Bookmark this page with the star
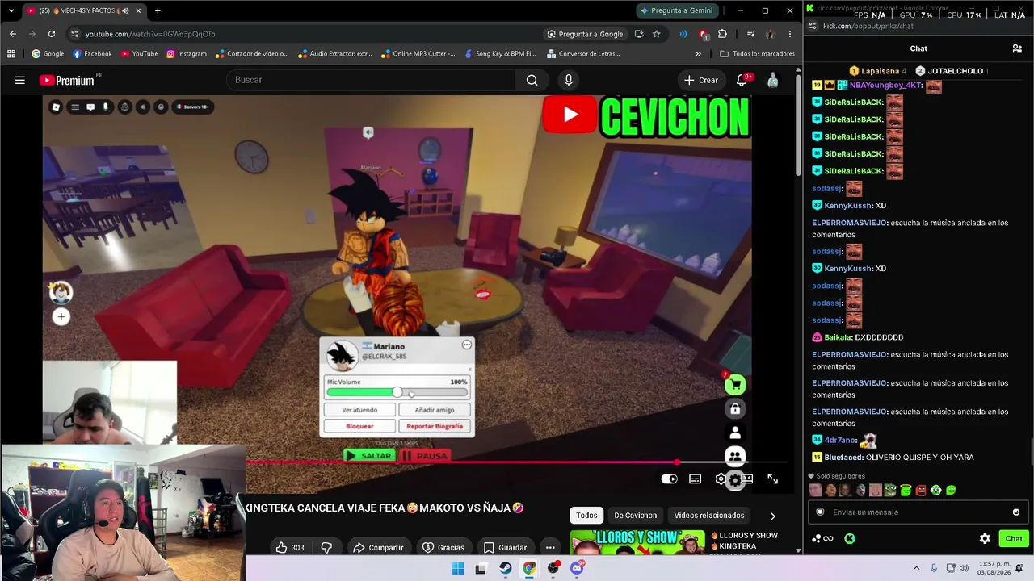Image resolution: width=1034 pixels, height=581 pixels. click(x=657, y=34)
